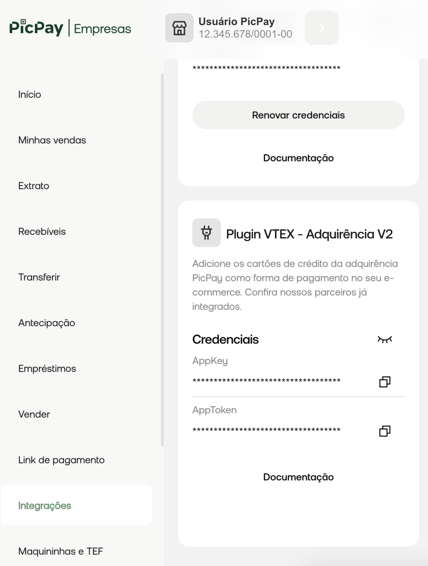Copy the AppToken credential
Viewport: 428px width, 566px height.
click(385, 431)
